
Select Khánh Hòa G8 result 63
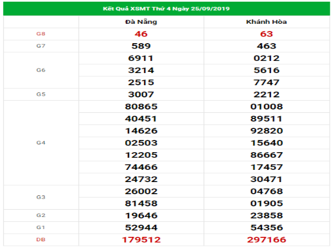coord(266,34)
